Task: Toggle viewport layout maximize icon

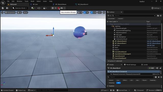Action: tap(104, 13)
